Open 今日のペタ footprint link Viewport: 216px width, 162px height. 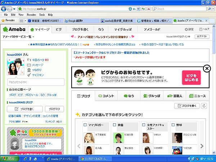38,60
